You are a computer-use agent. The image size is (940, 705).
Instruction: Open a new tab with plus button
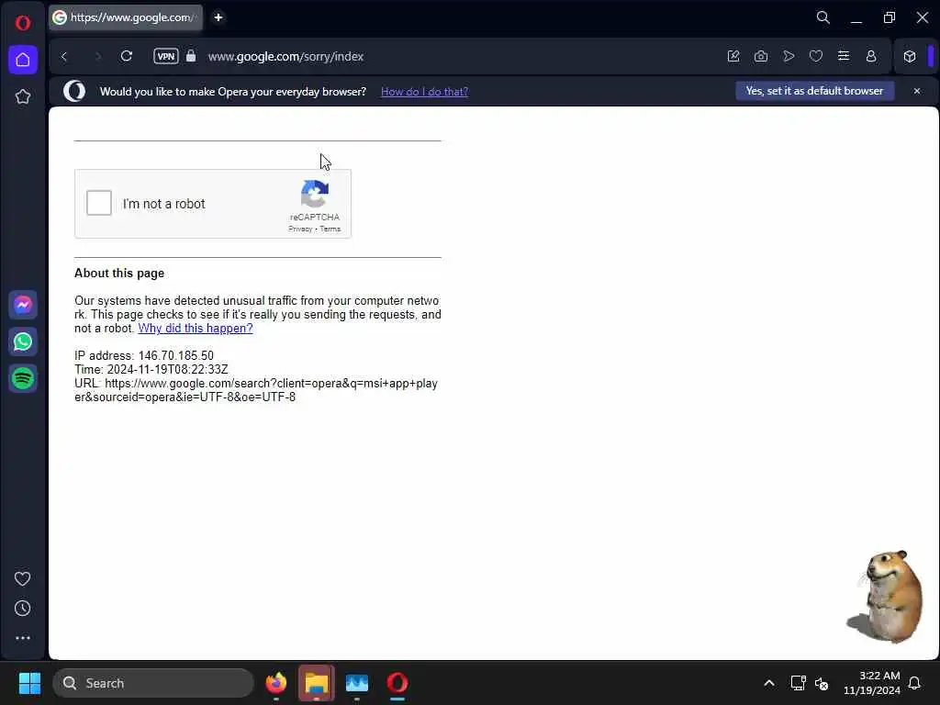(218, 17)
